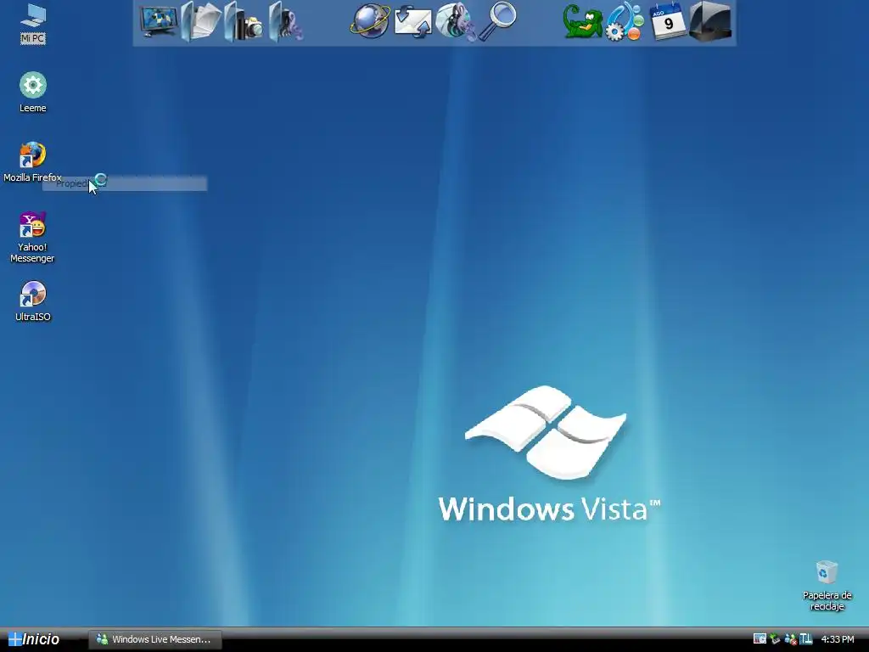Open the green lizard icon in the dock

click(x=582, y=22)
